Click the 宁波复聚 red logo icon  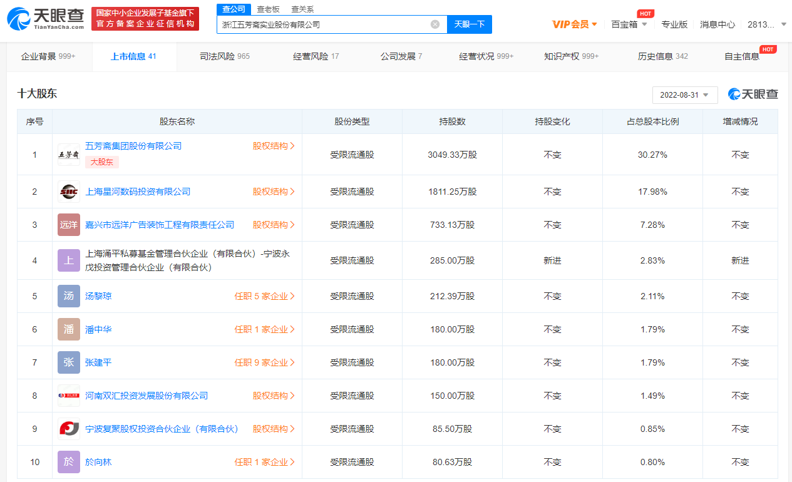pos(69,429)
